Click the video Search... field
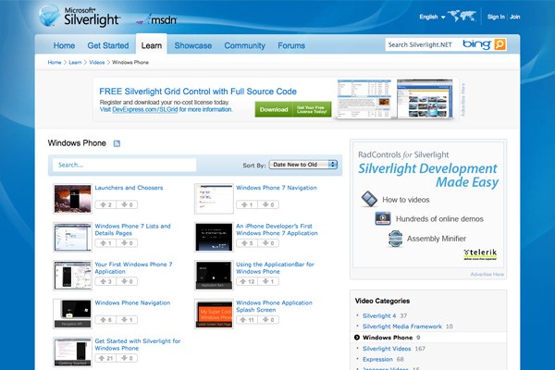Viewport: 555px width, 370px height. pos(124,165)
